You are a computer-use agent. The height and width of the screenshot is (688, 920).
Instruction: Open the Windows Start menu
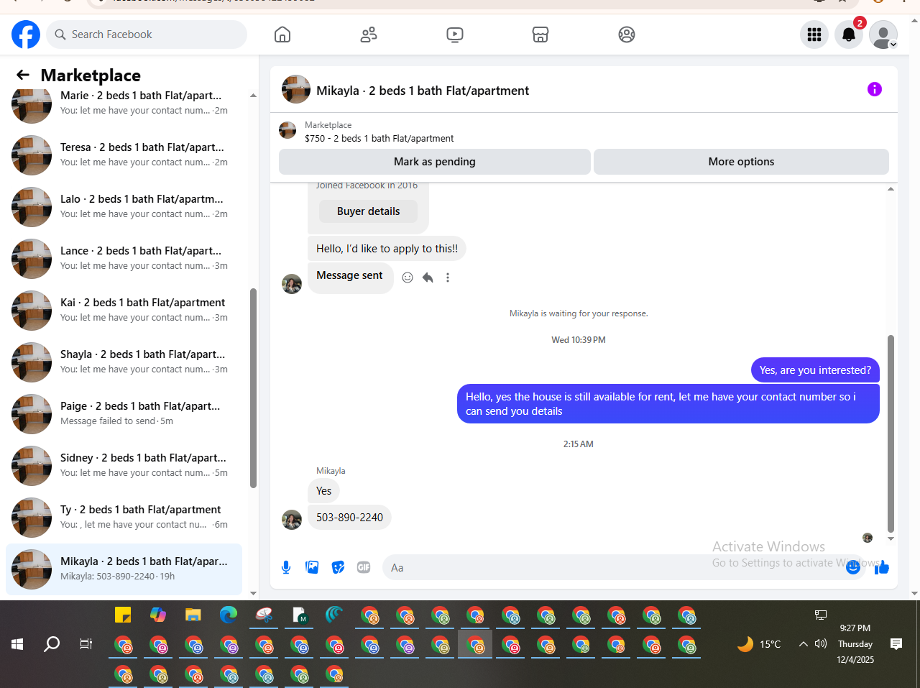17,644
